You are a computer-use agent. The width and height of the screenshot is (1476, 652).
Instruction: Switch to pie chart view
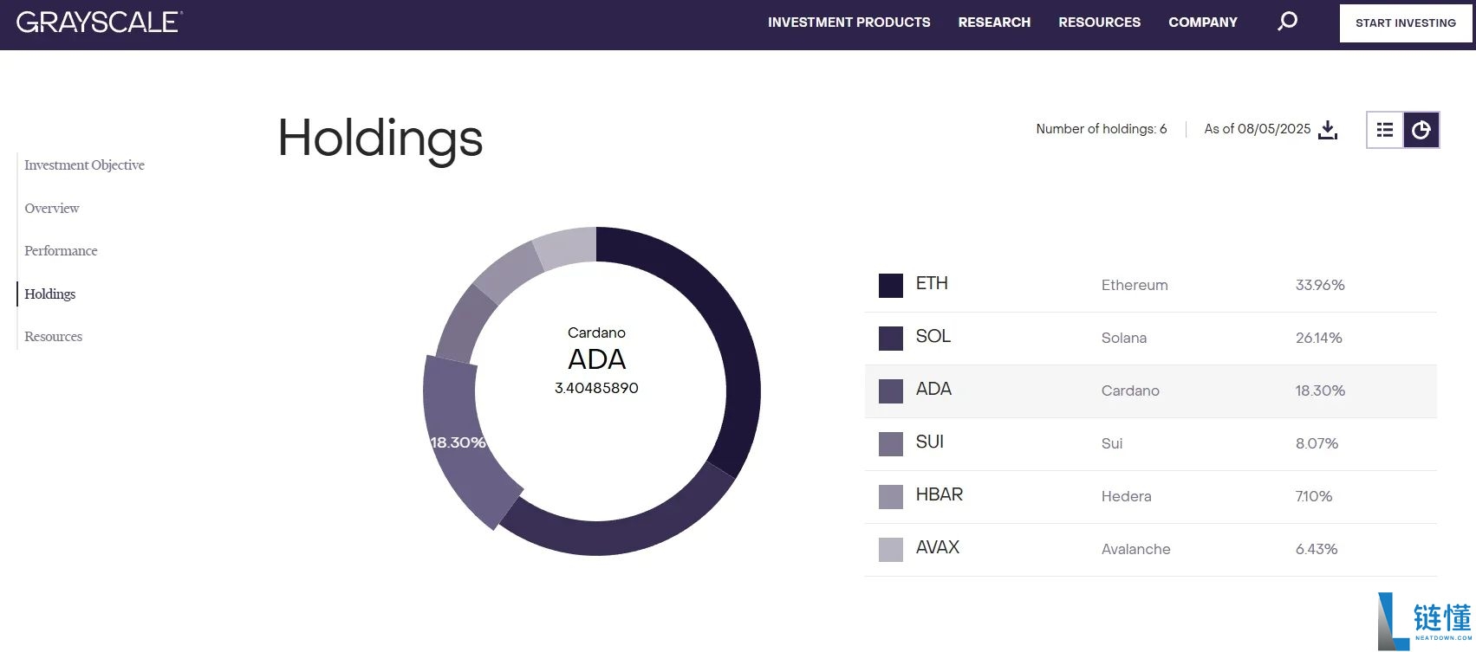(x=1421, y=130)
